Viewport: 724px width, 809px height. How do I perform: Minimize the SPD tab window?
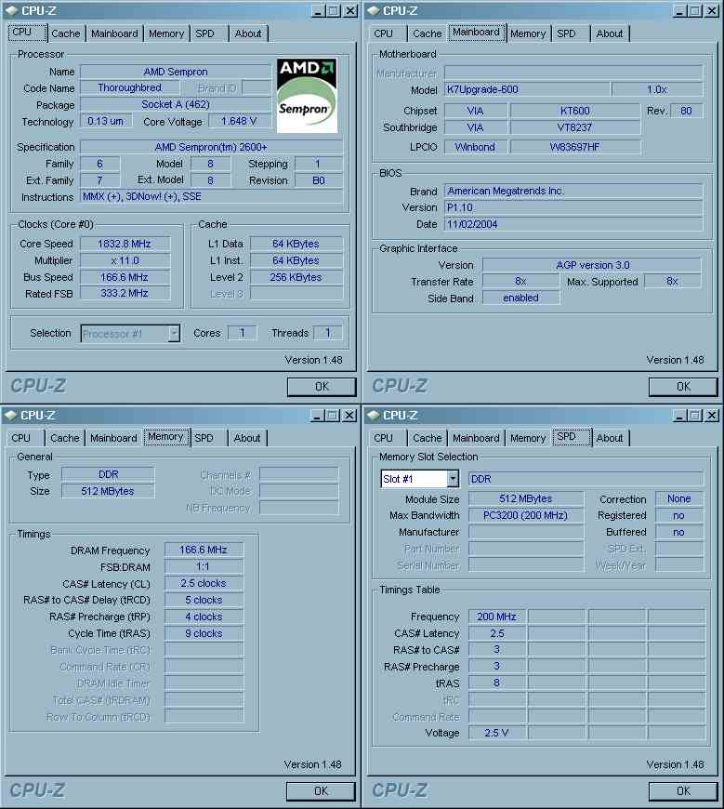pyautogui.click(x=679, y=416)
